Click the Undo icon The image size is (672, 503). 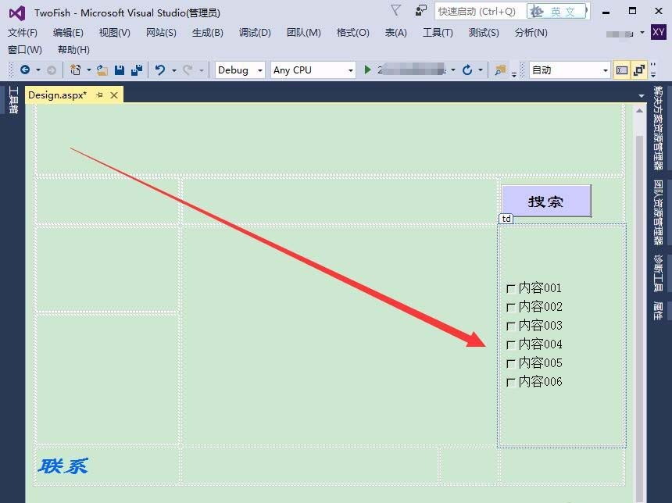point(161,70)
